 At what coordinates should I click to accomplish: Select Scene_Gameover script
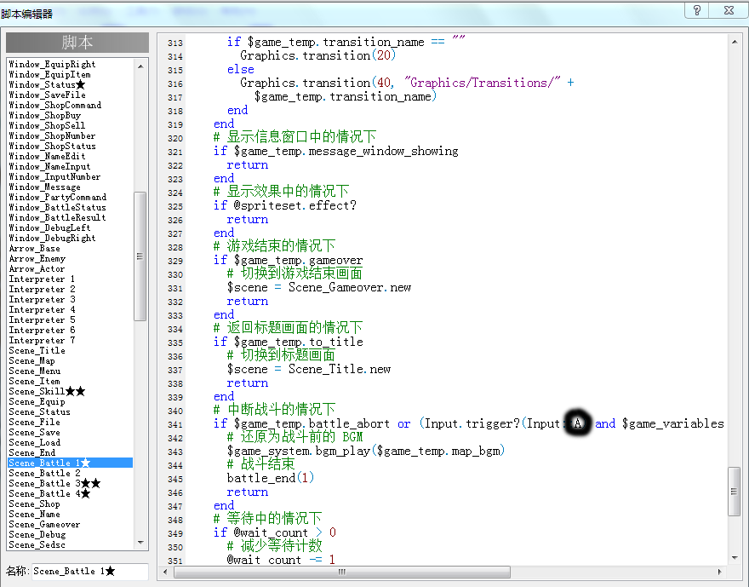point(44,524)
